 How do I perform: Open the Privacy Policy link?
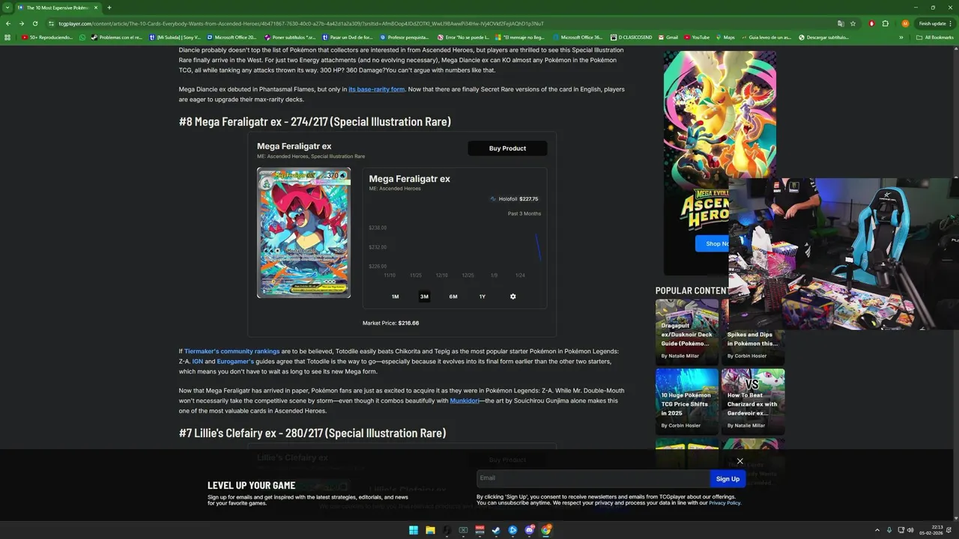click(724, 503)
